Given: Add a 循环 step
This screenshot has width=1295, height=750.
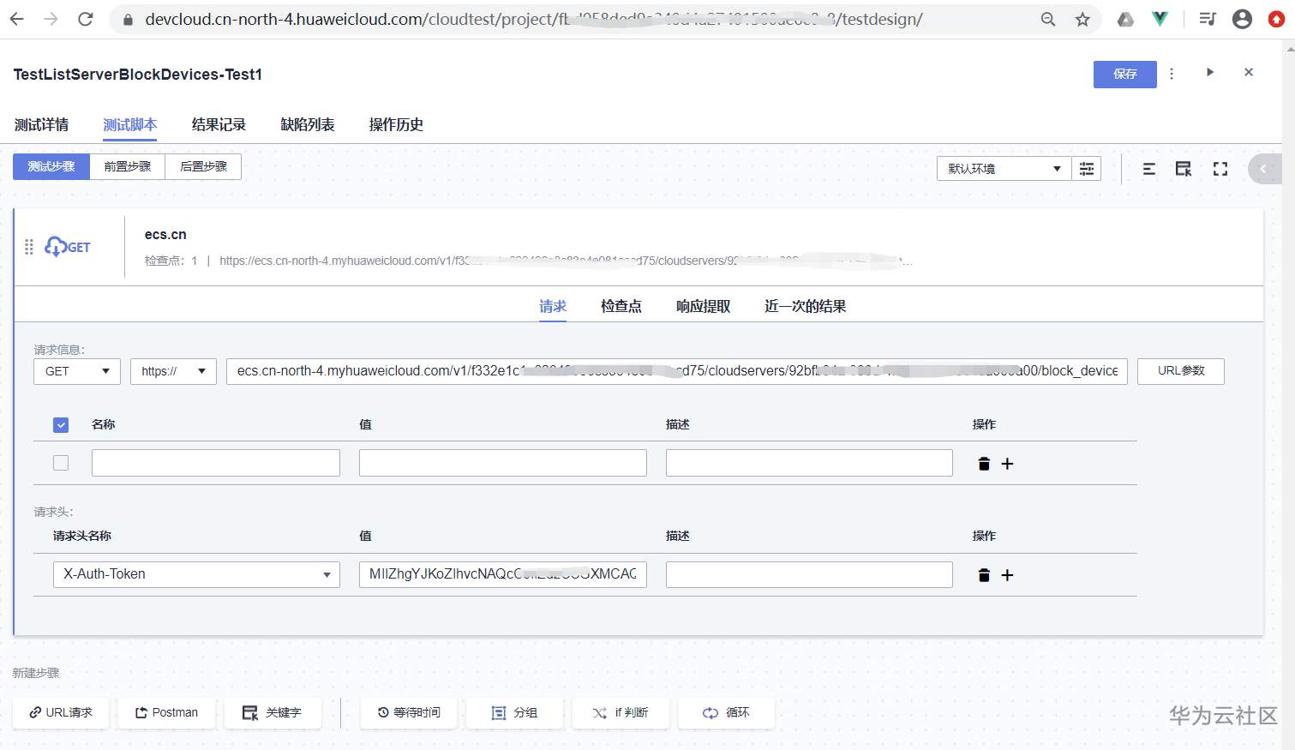Looking at the screenshot, I should pos(727,713).
